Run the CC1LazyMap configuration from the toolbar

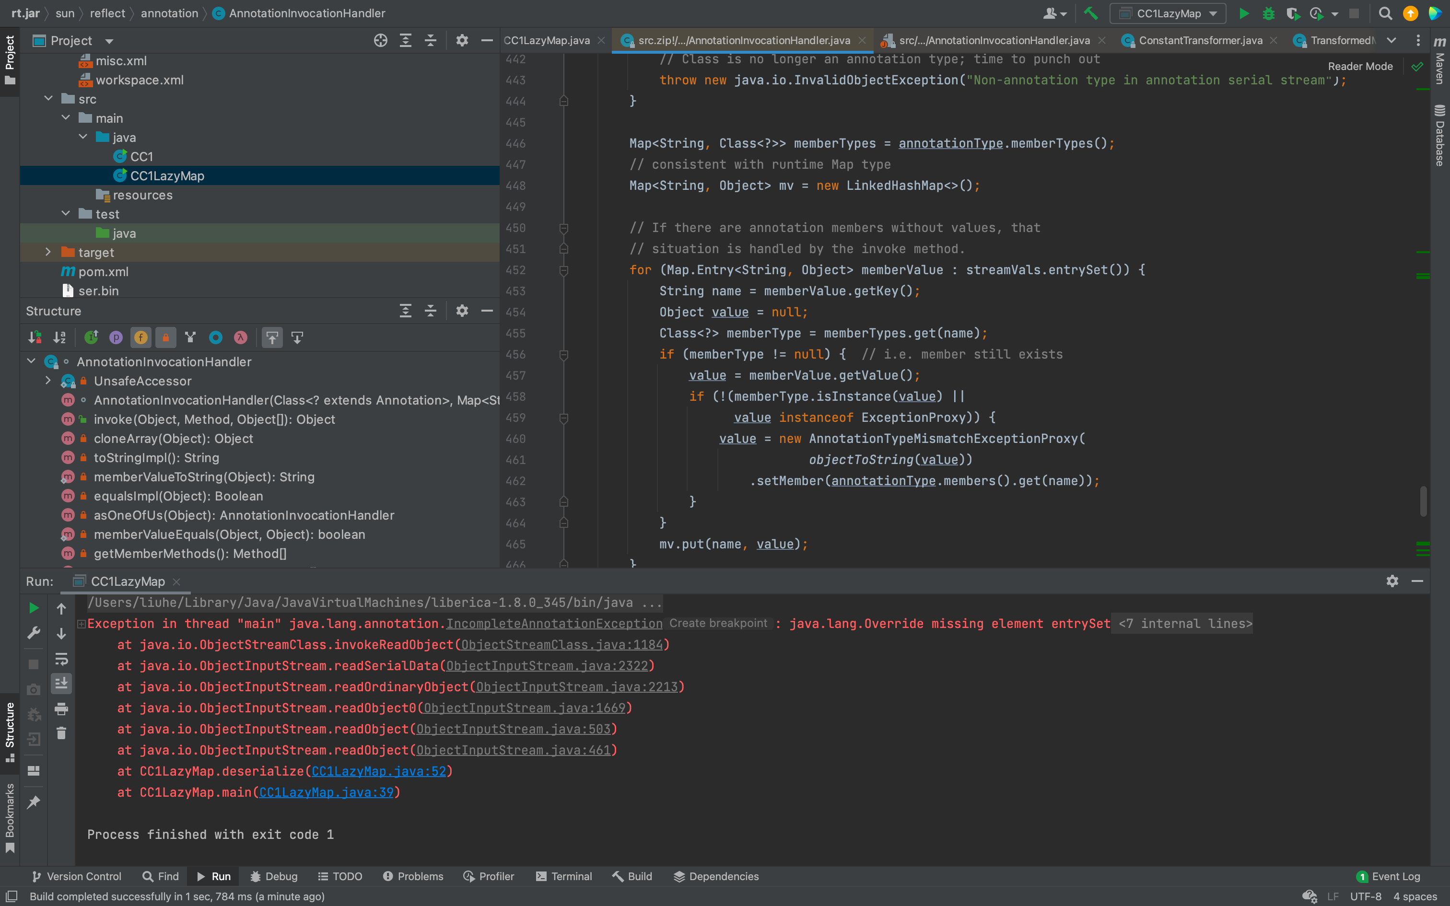[x=1243, y=13]
